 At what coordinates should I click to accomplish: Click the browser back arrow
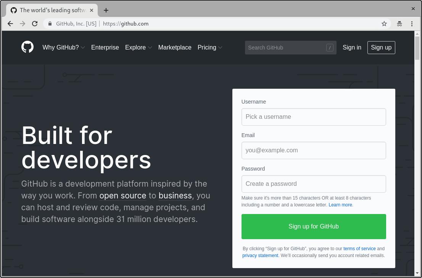(x=10, y=24)
